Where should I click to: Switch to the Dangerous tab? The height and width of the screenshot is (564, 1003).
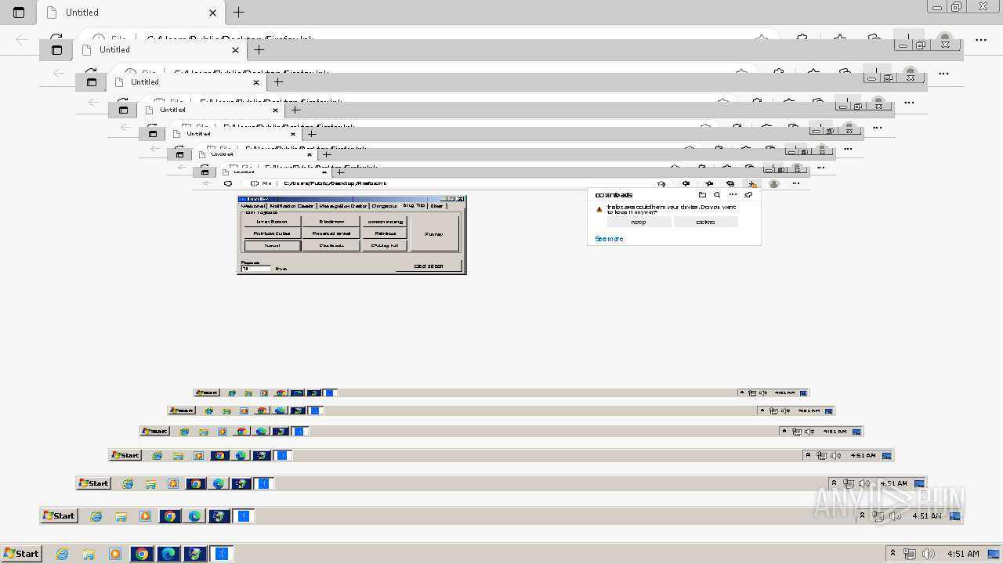[x=384, y=206]
